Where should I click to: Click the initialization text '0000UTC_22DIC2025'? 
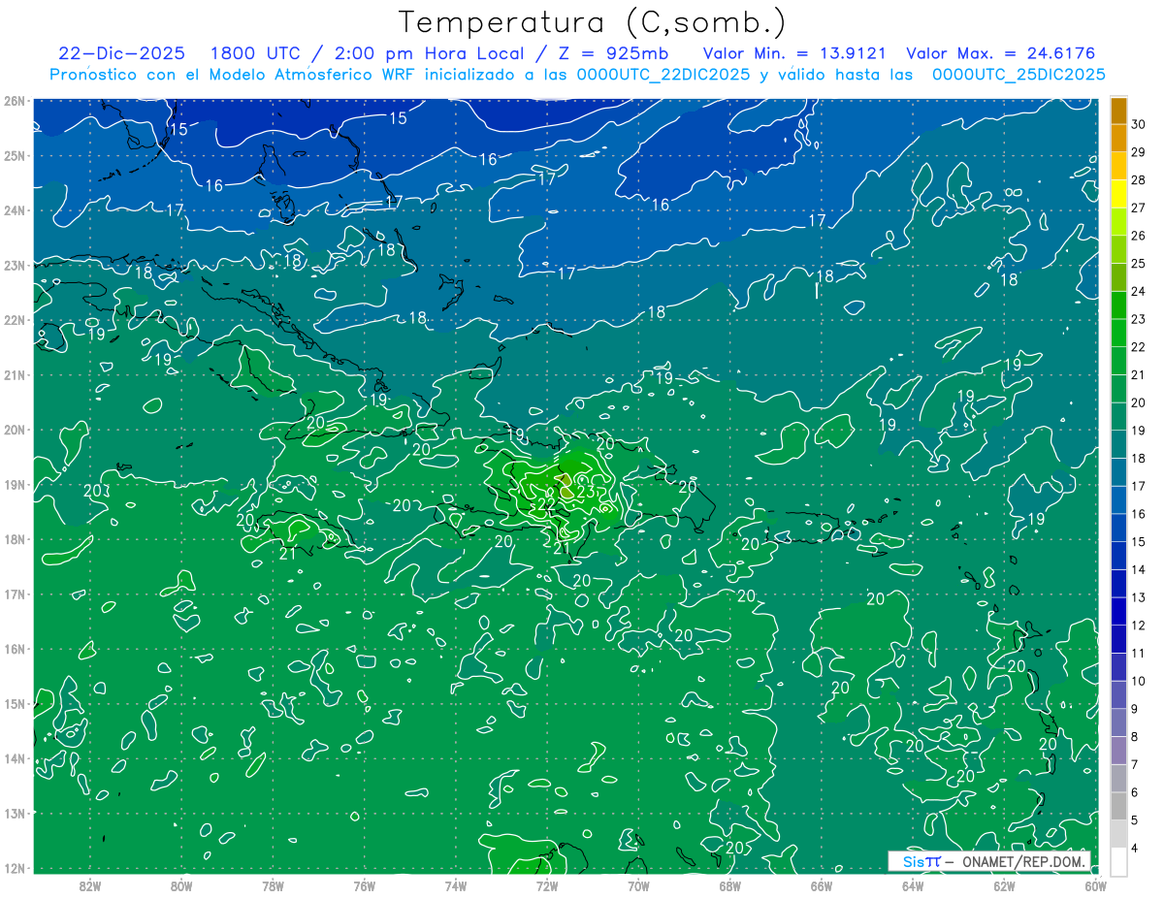[x=663, y=75]
